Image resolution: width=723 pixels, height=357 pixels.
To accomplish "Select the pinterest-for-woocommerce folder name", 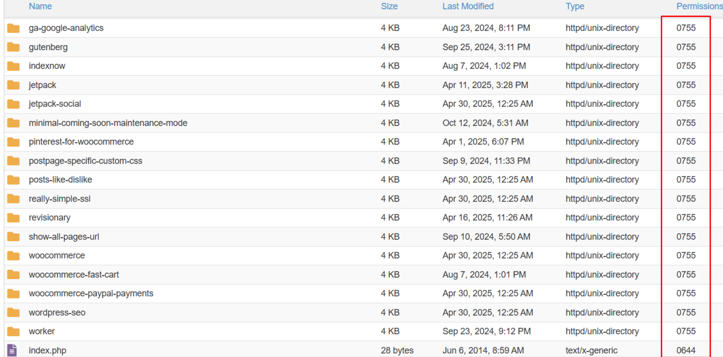I will point(81,142).
